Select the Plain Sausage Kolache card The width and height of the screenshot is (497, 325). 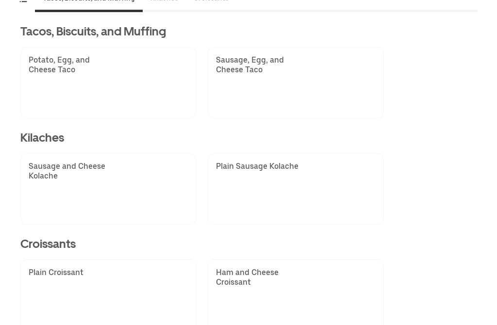296,189
